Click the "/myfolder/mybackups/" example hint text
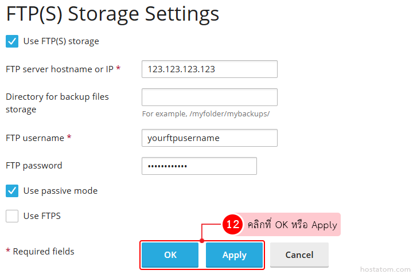Image resolution: width=413 pixels, height=274 pixels. coord(206,113)
